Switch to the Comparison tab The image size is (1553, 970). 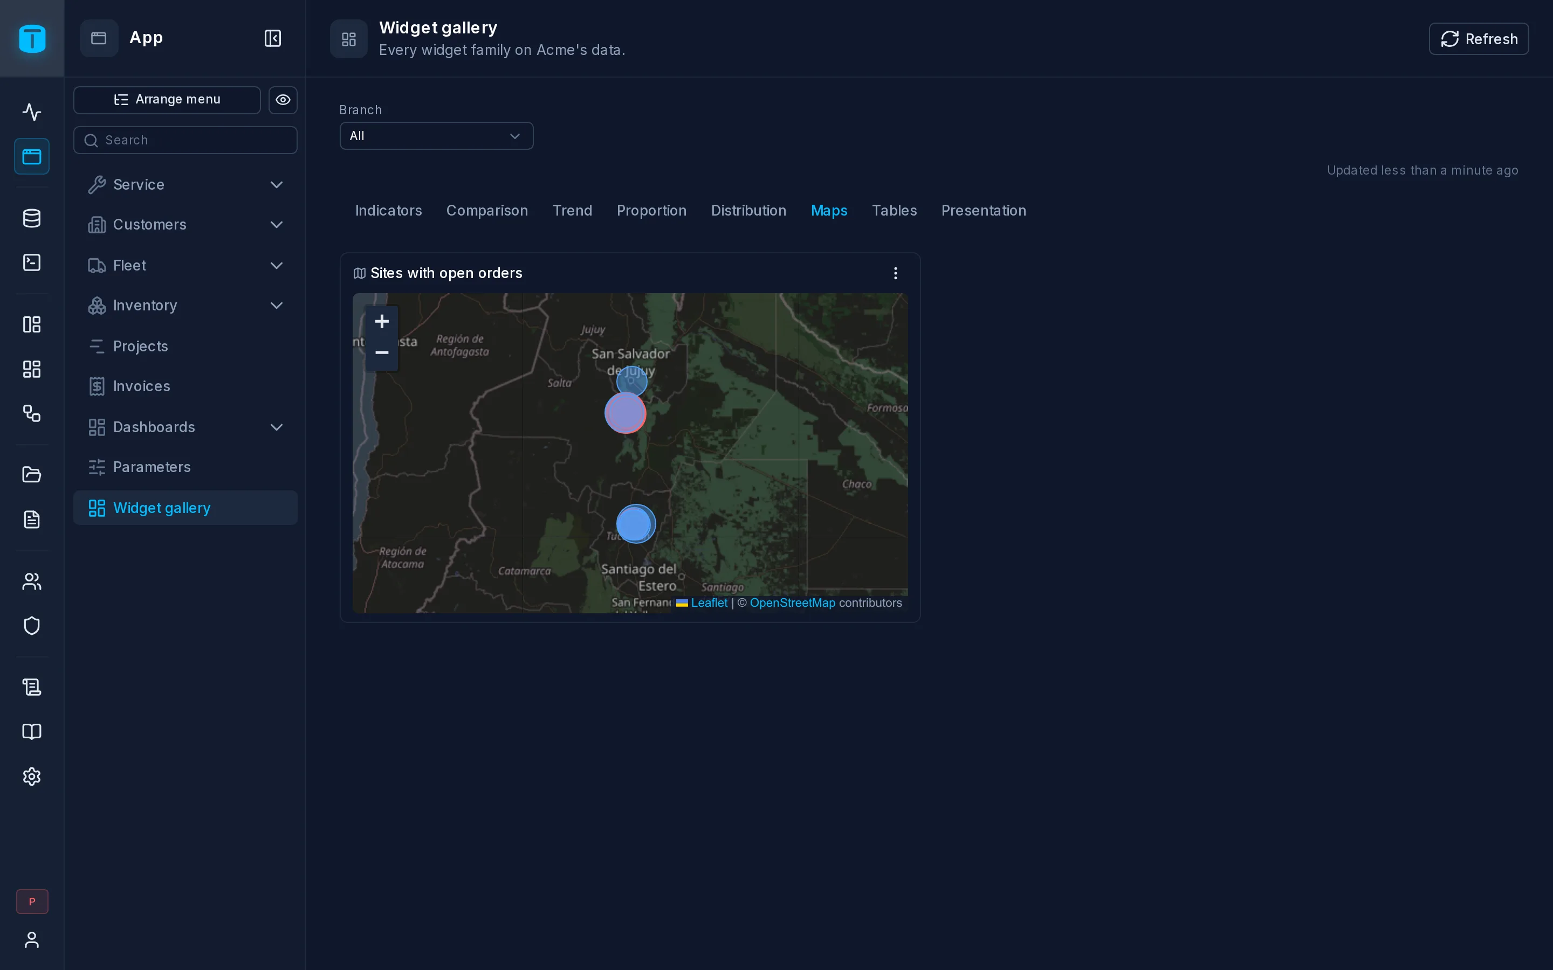click(x=487, y=210)
